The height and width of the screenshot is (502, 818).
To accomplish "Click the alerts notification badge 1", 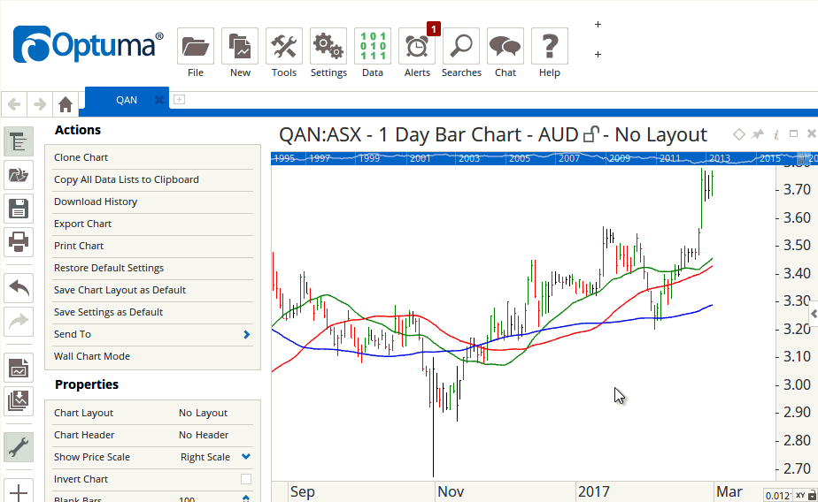I will [433, 29].
